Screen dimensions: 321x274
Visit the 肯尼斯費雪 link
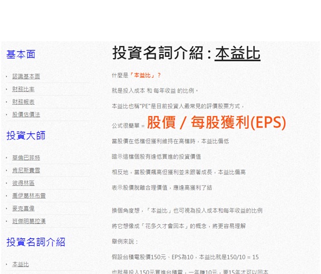(x=26, y=171)
